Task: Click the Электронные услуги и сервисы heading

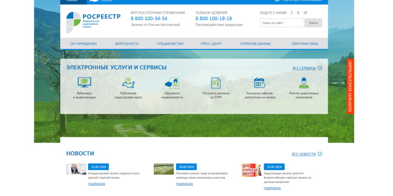Action: pyautogui.click(x=116, y=68)
